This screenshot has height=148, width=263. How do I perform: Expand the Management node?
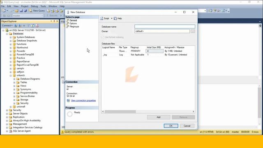tap(7, 124)
